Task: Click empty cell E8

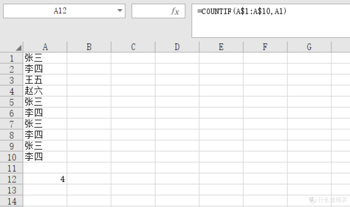Action: pos(221,135)
